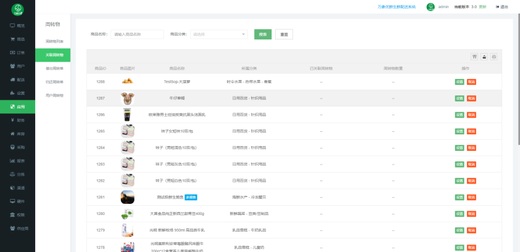Open the 订单 orders icon in sidebar

[x=12, y=52]
